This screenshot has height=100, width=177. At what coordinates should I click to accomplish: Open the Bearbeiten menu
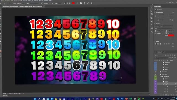point(7,1)
